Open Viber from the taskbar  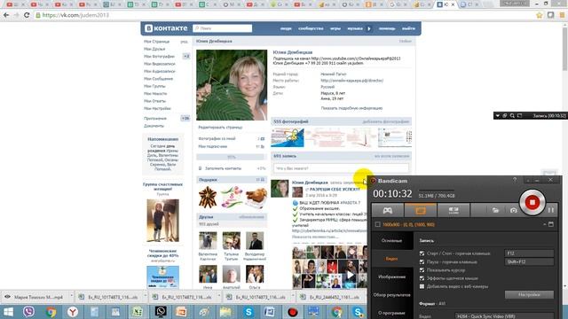[x=28, y=312]
